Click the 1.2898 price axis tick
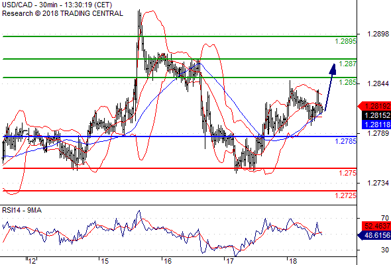This screenshot has width=391, height=265. click(x=378, y=34)
